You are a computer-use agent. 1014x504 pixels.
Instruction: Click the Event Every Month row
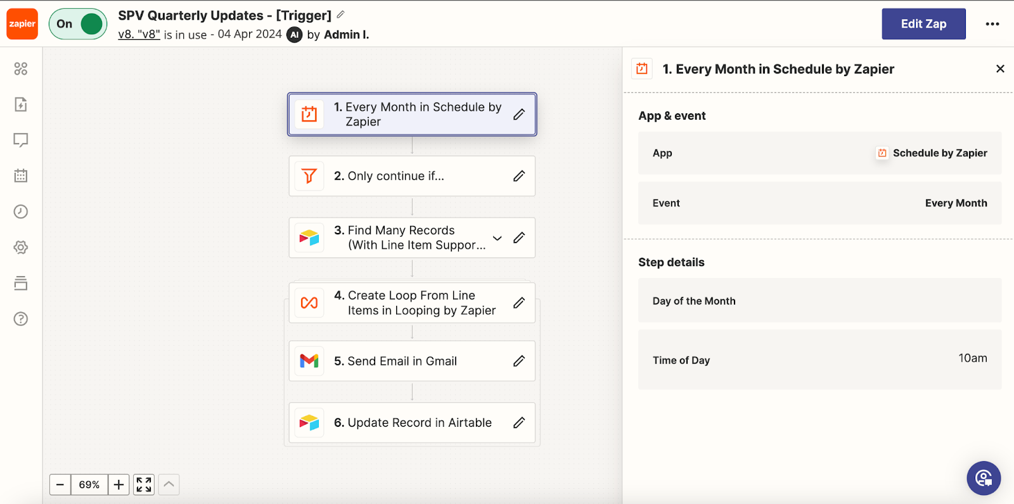819,203
